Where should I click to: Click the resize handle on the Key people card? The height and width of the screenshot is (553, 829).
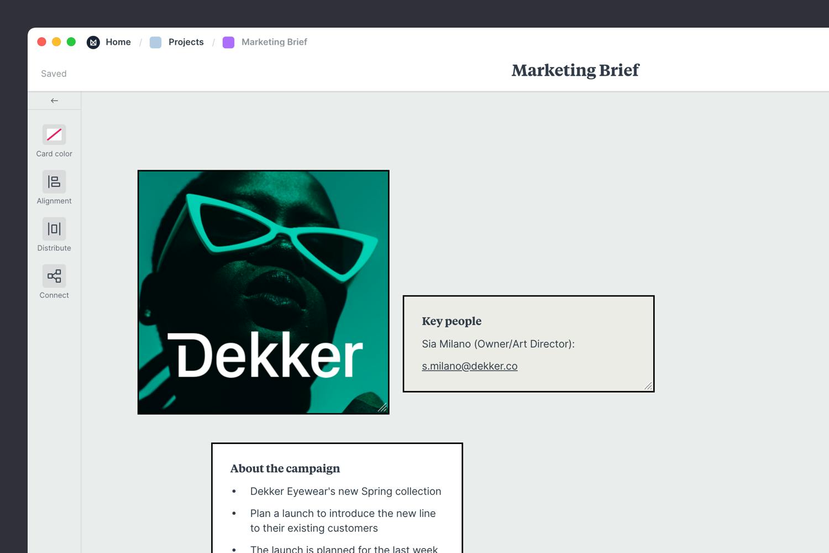click(x=649, y=385)
